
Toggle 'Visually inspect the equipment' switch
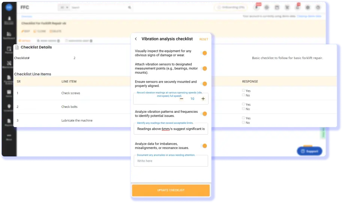coord(204,53)
